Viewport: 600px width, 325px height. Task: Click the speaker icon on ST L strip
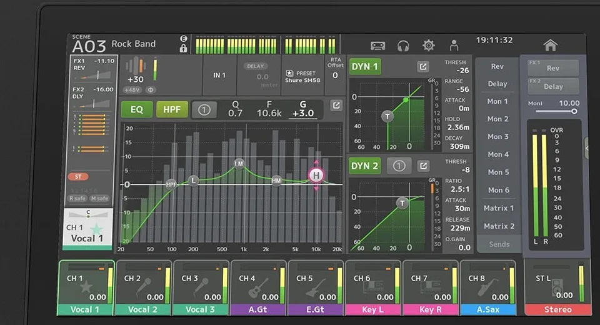click(x=557, y=288)
